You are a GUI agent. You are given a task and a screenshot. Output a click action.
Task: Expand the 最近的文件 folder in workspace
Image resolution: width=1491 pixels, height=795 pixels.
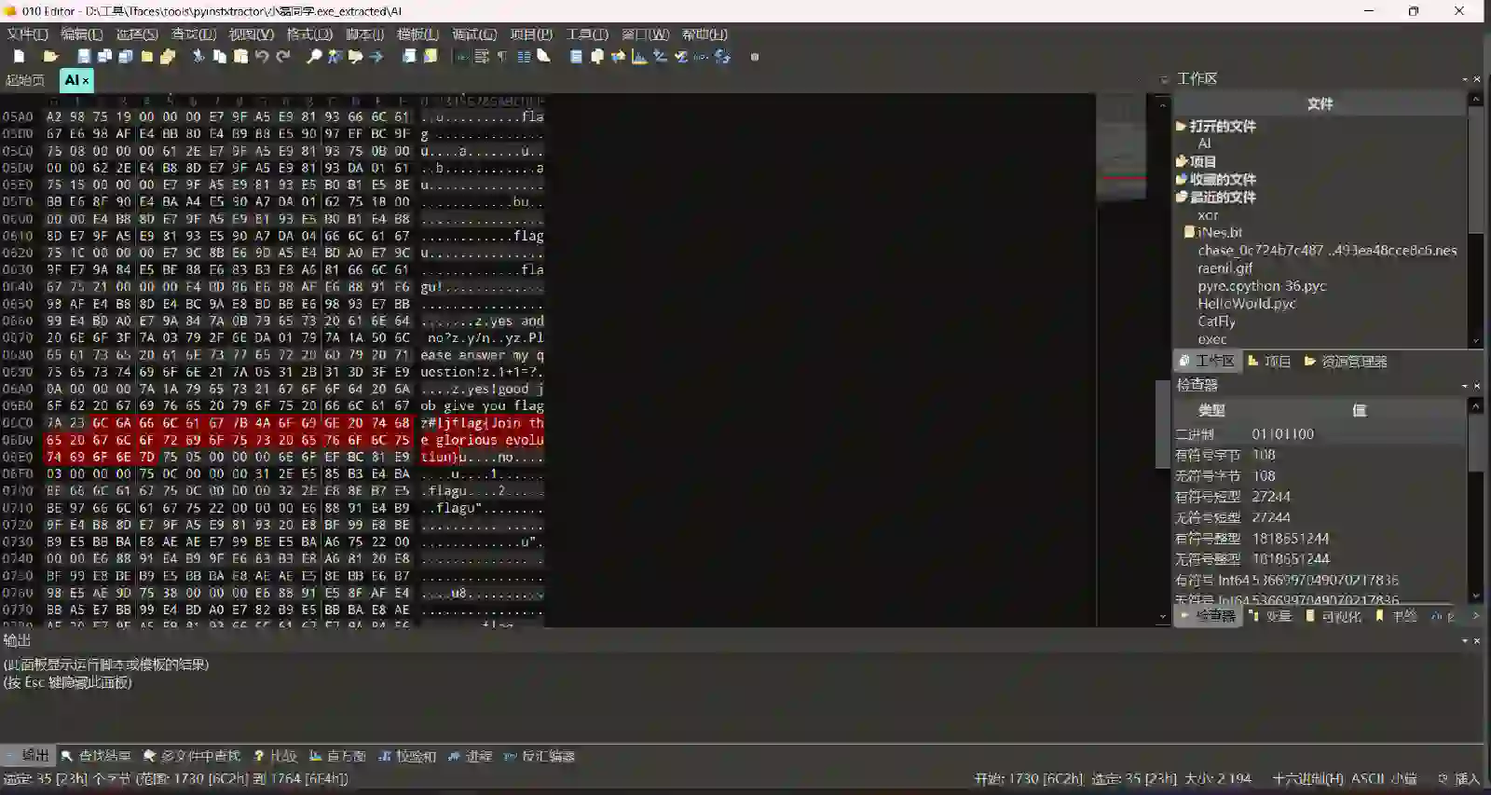(x=1182, y=197)
